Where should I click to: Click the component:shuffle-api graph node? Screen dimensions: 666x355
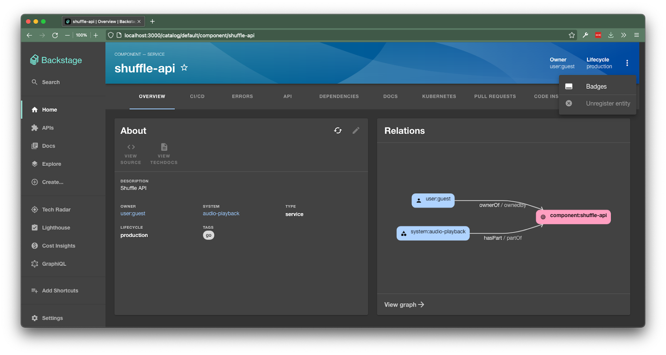(x=574, y=216)
